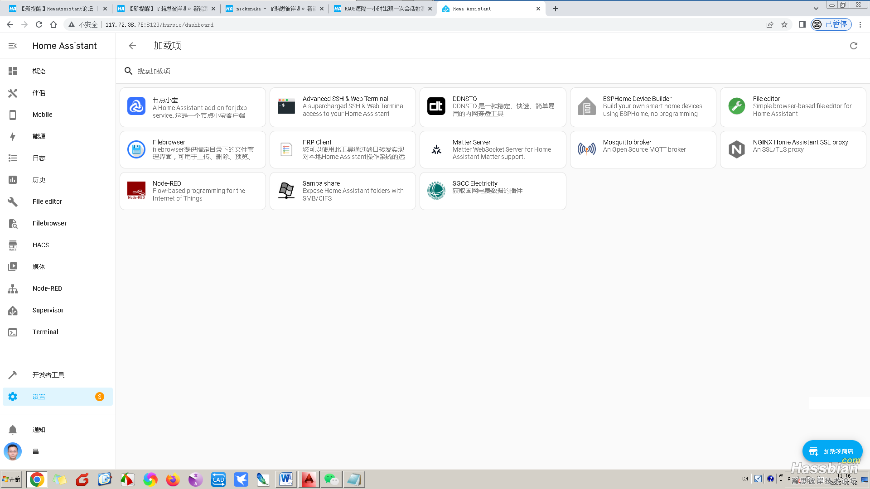Open a new browser tab
The width and height of the screenshot is (870, 489).
click(x=556, y=9)
